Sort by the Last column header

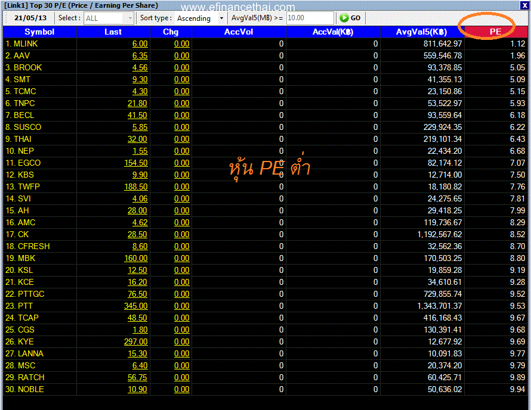[113, 32]
